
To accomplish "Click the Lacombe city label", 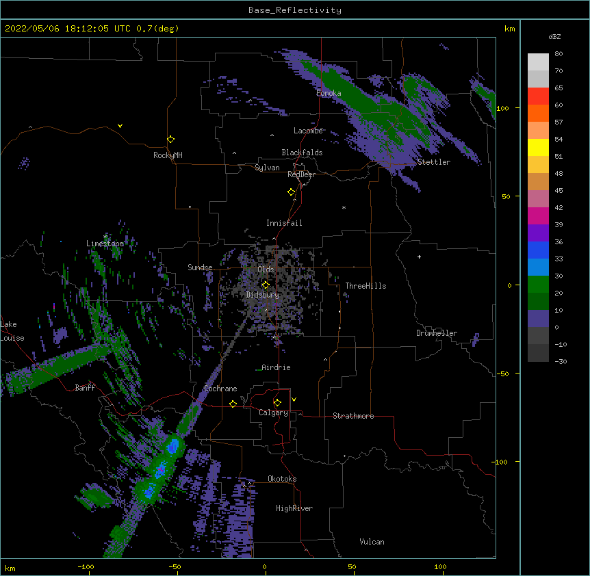I will click(x=308, y=131).
